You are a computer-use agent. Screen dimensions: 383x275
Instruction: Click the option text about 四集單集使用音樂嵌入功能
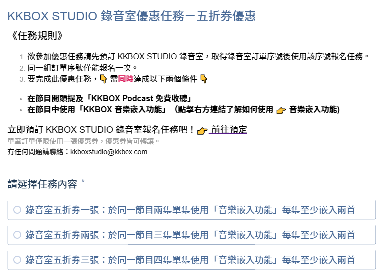click(190, 260)
